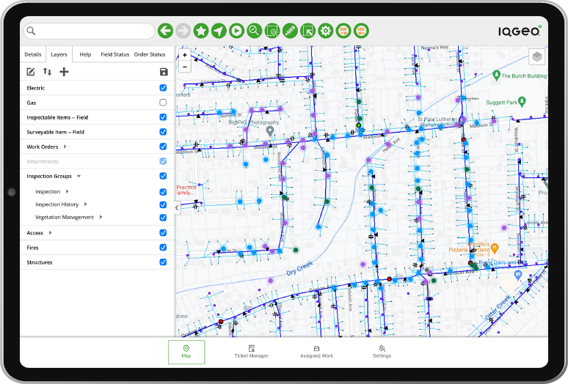Click the magnifier query tool icon
The height and width of the screenshot is (384, 568).
click(254, 31)
